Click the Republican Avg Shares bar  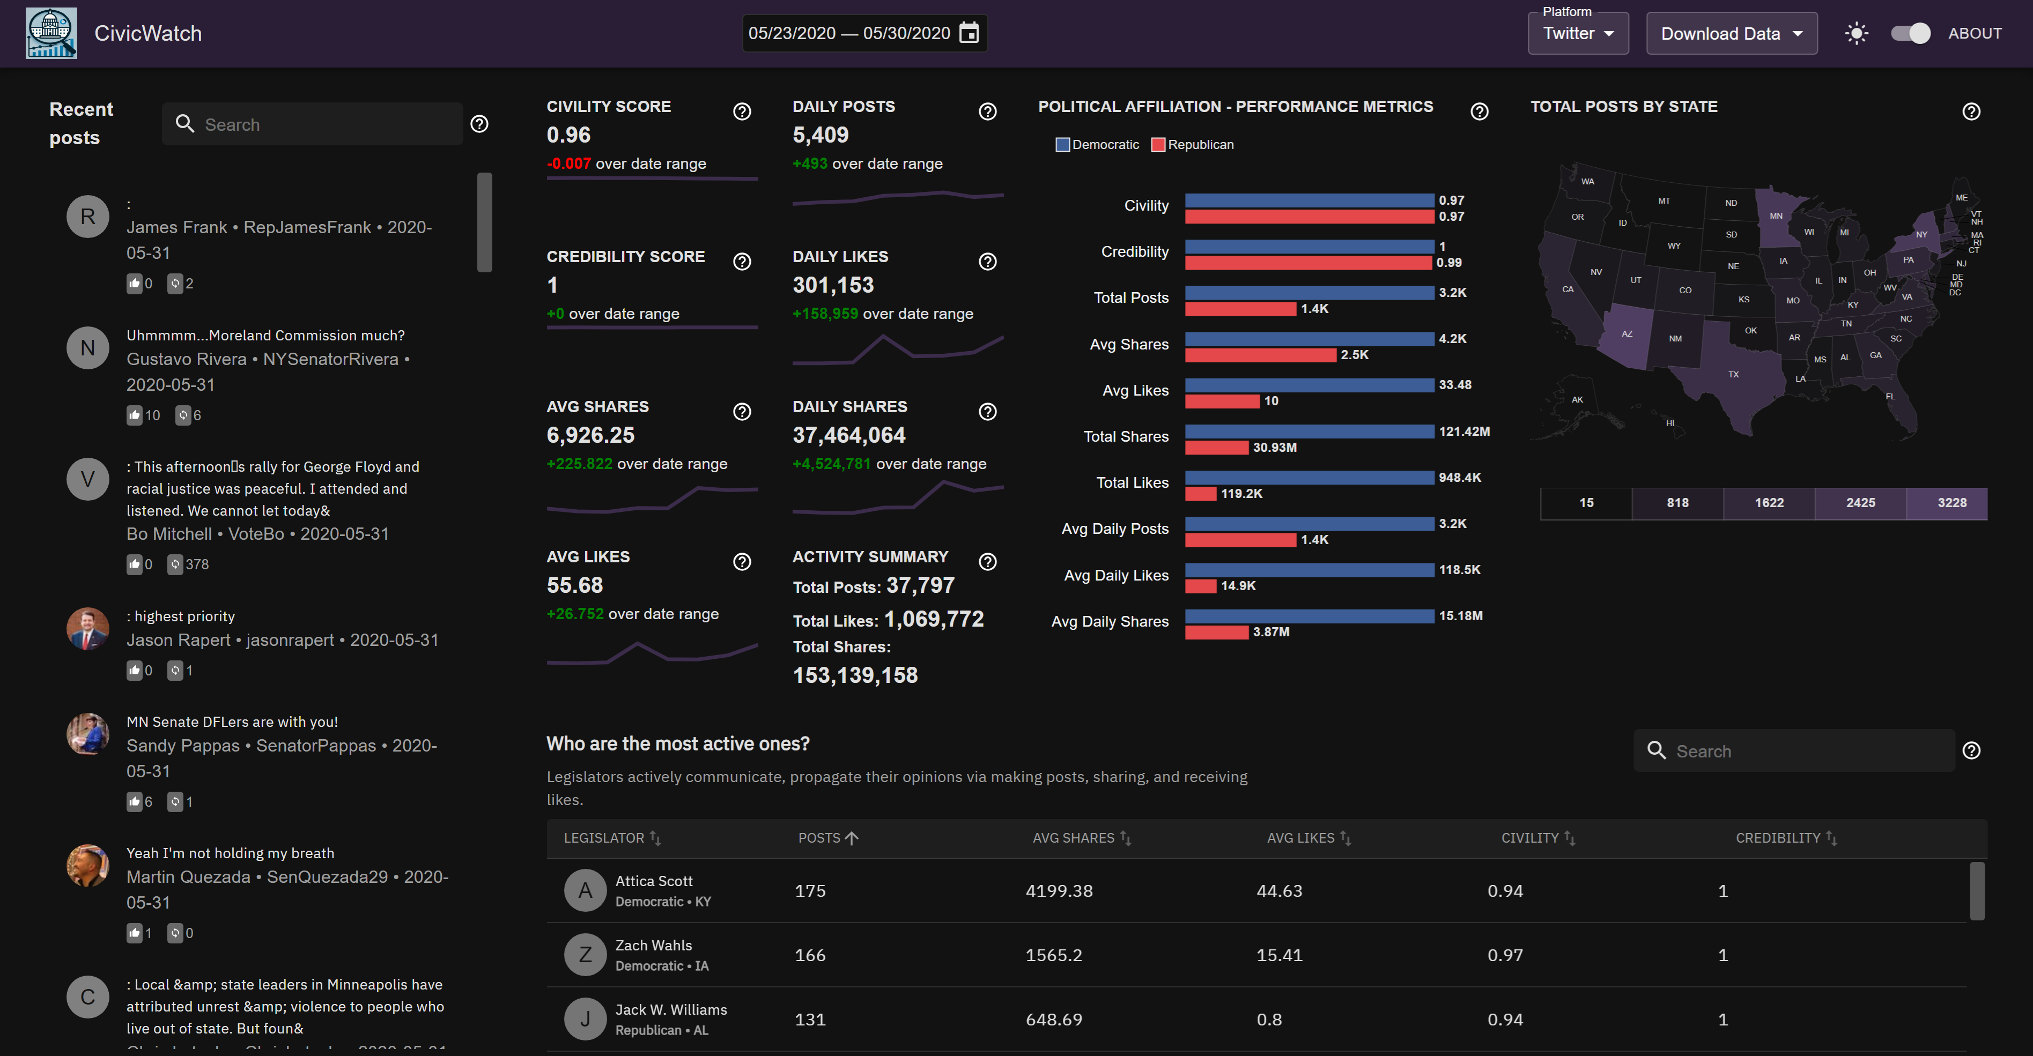click(1260, 355)
